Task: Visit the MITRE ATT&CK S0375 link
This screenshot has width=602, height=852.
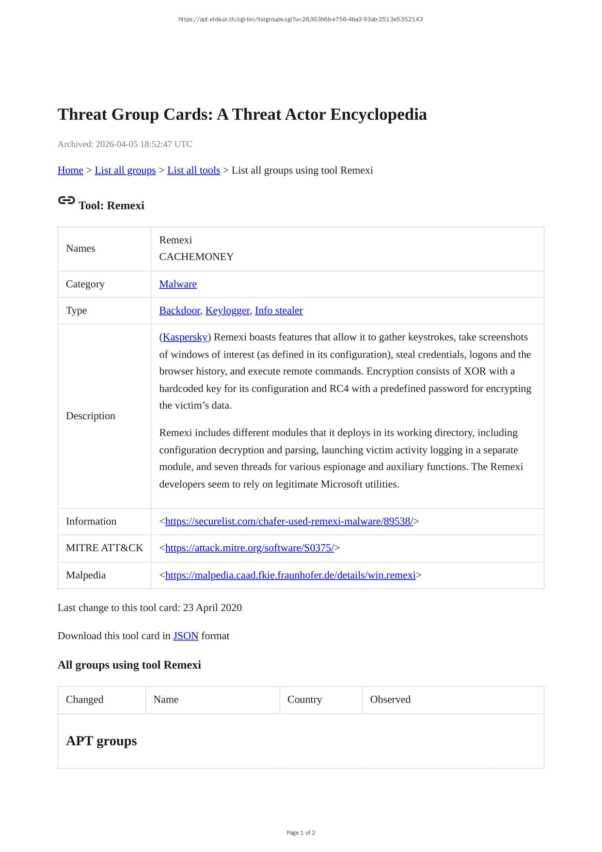Action: click(250, 548)
